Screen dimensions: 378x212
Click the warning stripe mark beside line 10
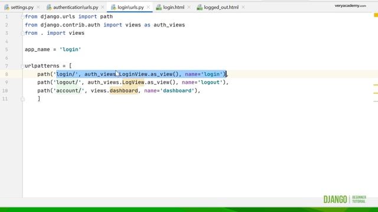[376, 93]
